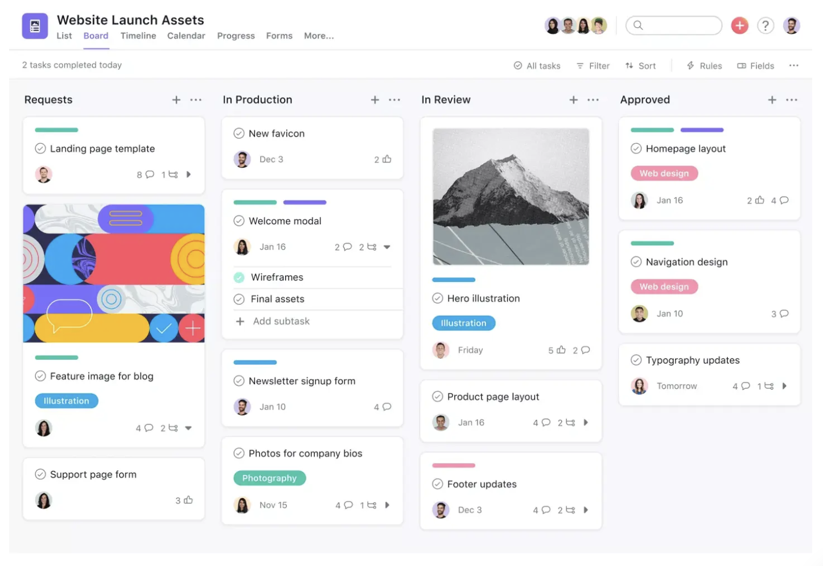Mark New favicon task complete
823x566 pixels.
tap(239, 134)
